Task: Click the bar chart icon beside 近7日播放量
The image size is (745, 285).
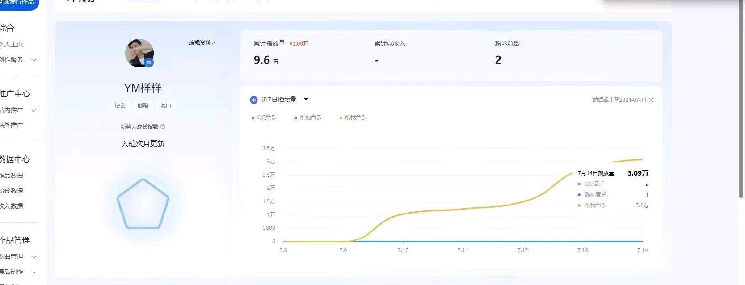Action: [x=254, y=100]
